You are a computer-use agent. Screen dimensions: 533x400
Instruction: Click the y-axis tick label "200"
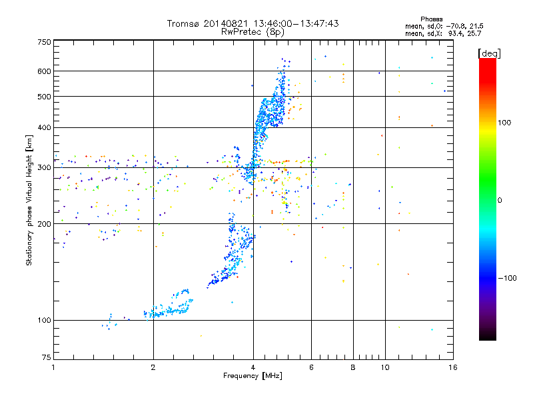[44, 224]
